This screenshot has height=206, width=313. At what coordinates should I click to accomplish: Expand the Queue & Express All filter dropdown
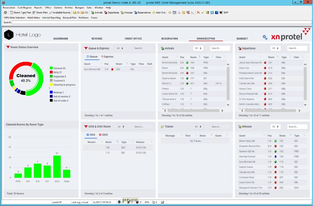click(x=121, y=48)
